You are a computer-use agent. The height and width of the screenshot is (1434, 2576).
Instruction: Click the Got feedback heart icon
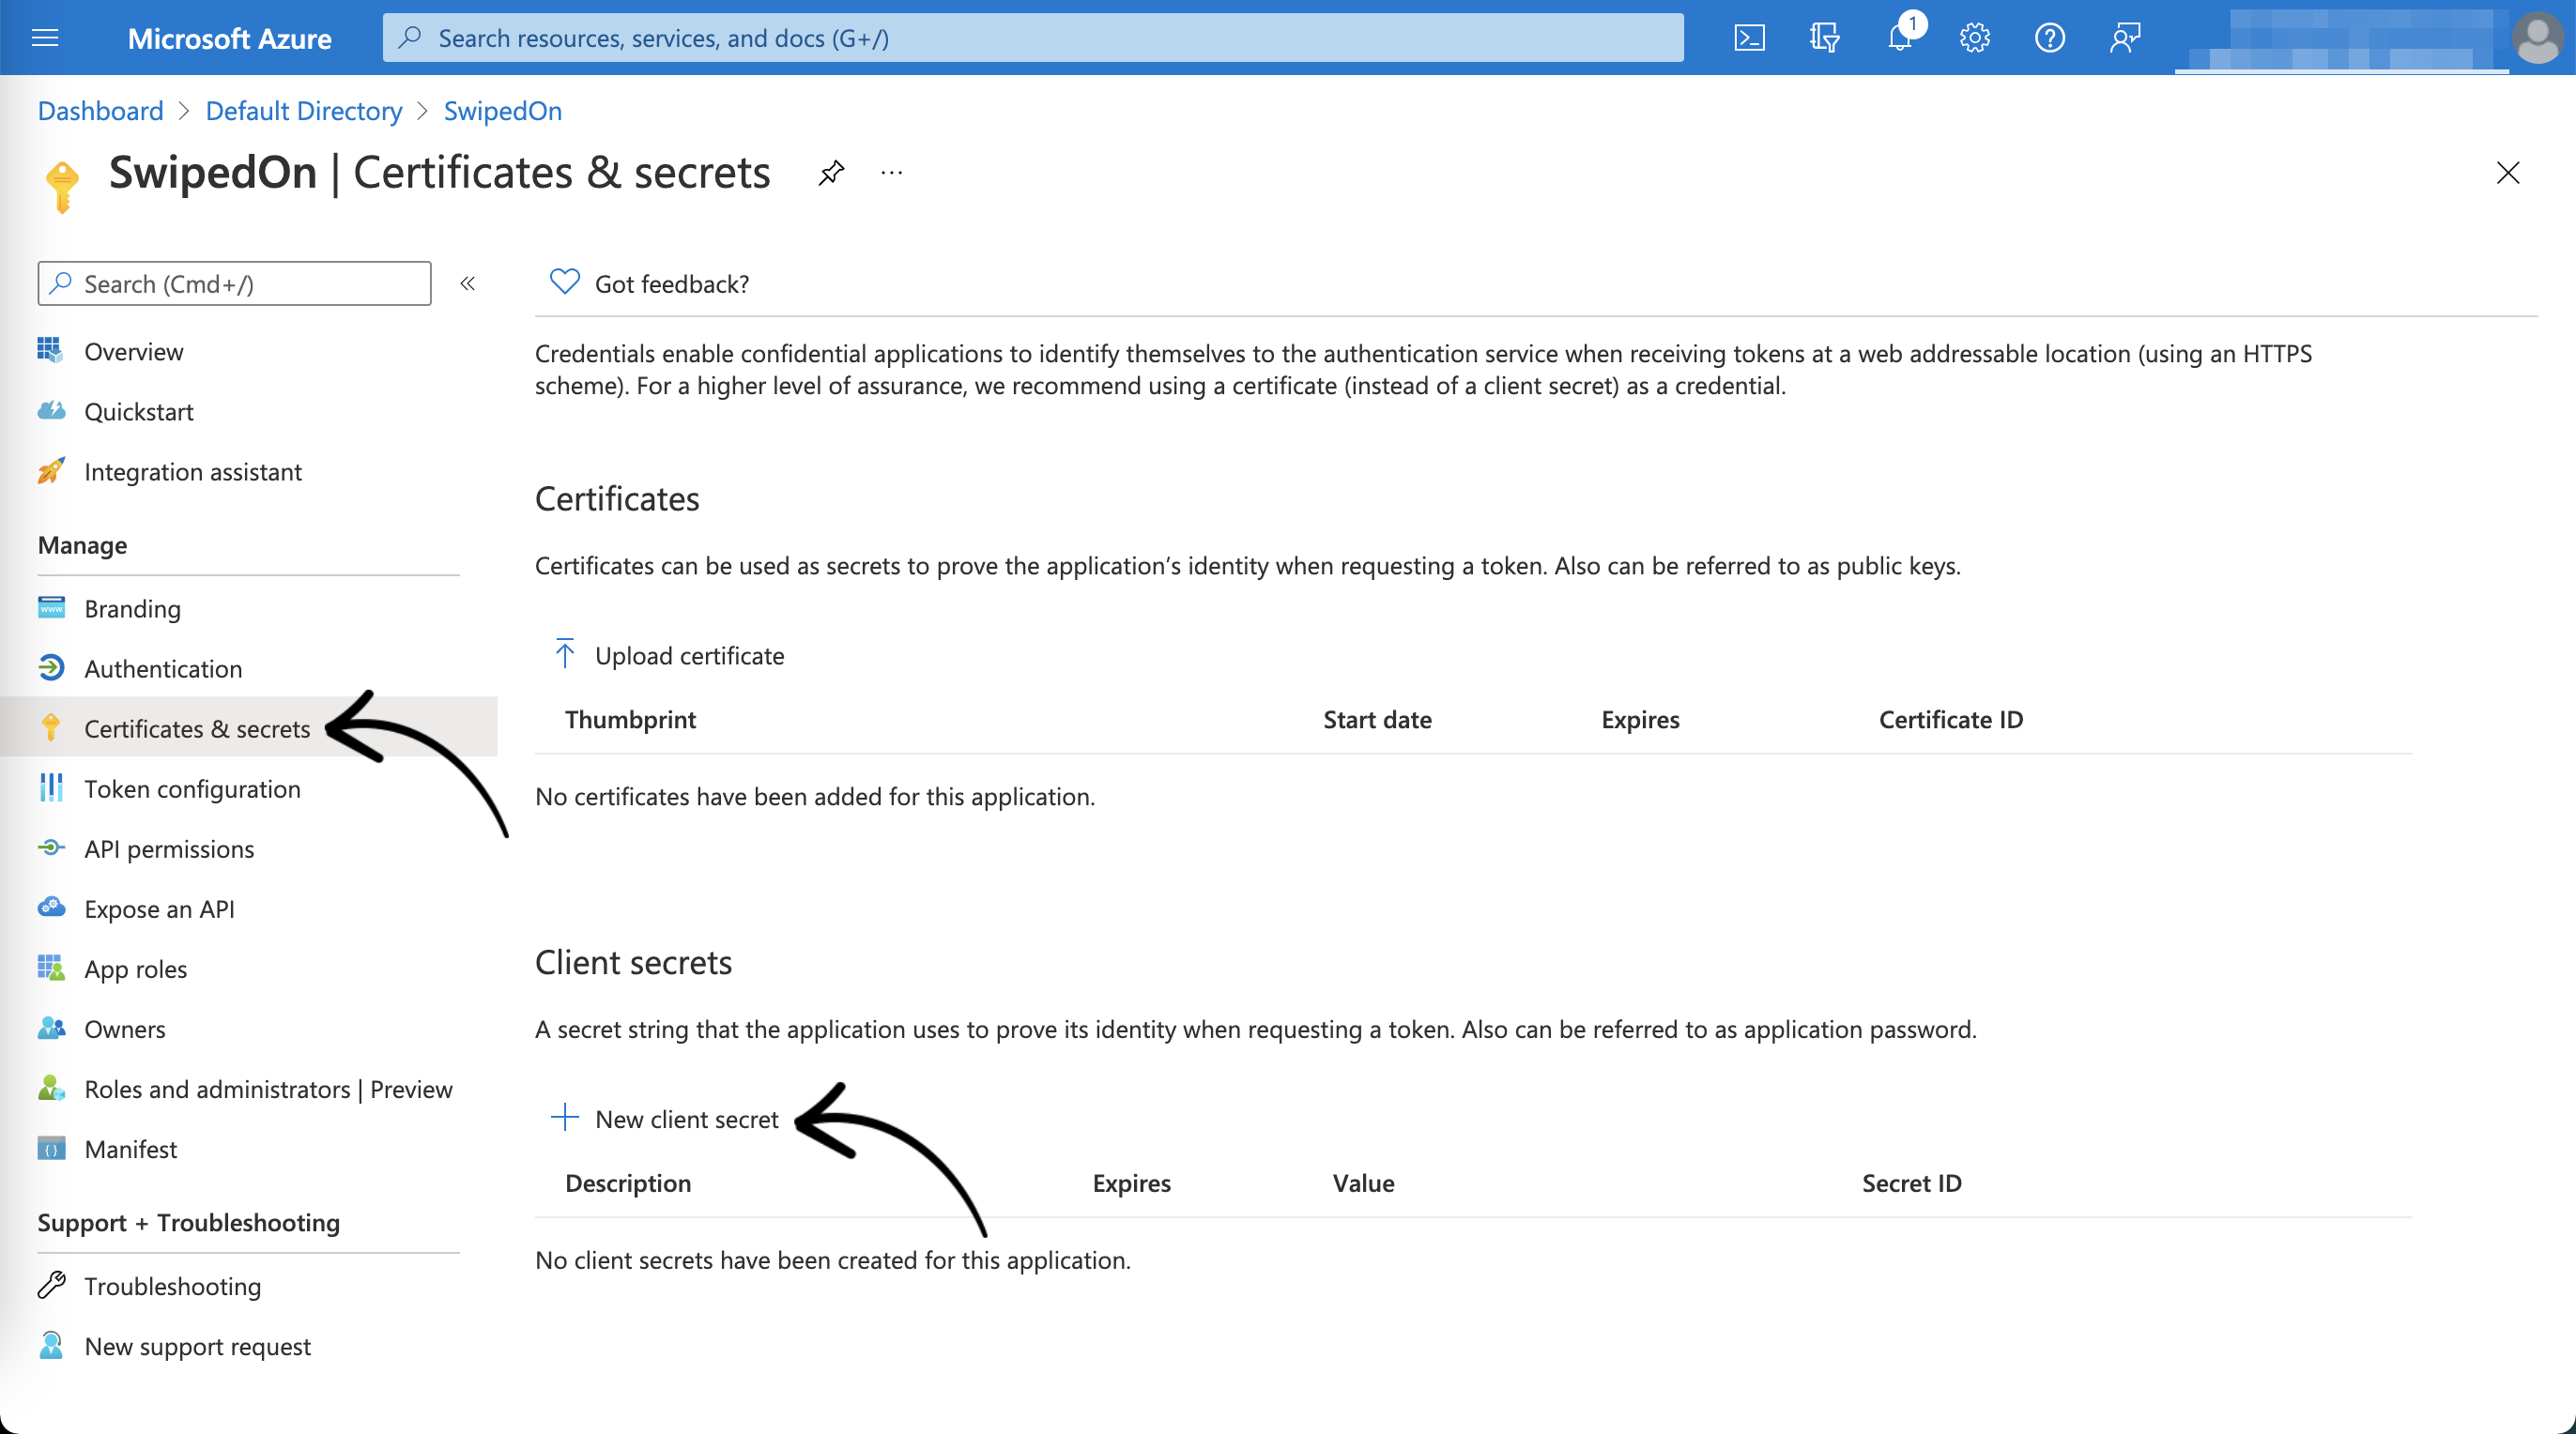pyautogui.click(x=565, y=282)
